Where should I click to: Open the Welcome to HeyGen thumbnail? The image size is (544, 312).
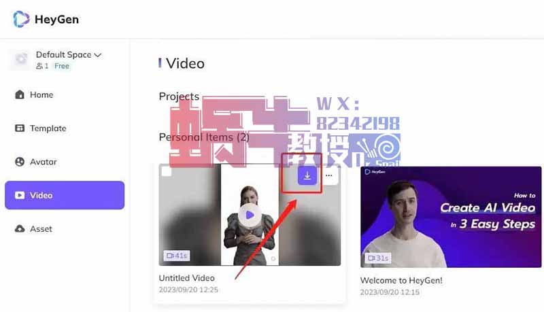tap(451, 217)
